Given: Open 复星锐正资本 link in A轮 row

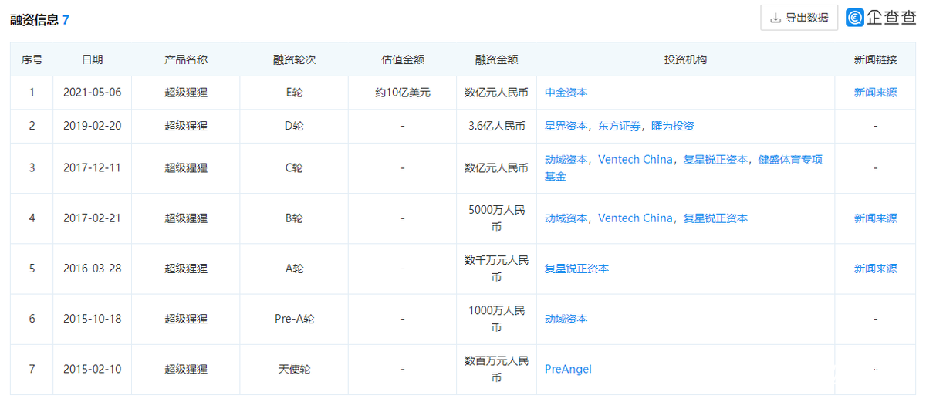Looking at the screenshot, I should pyautogui.click(x=577, y=269).
